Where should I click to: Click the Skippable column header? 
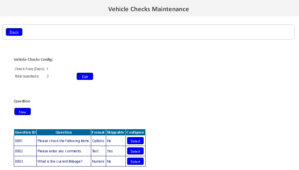pos(115,132)
